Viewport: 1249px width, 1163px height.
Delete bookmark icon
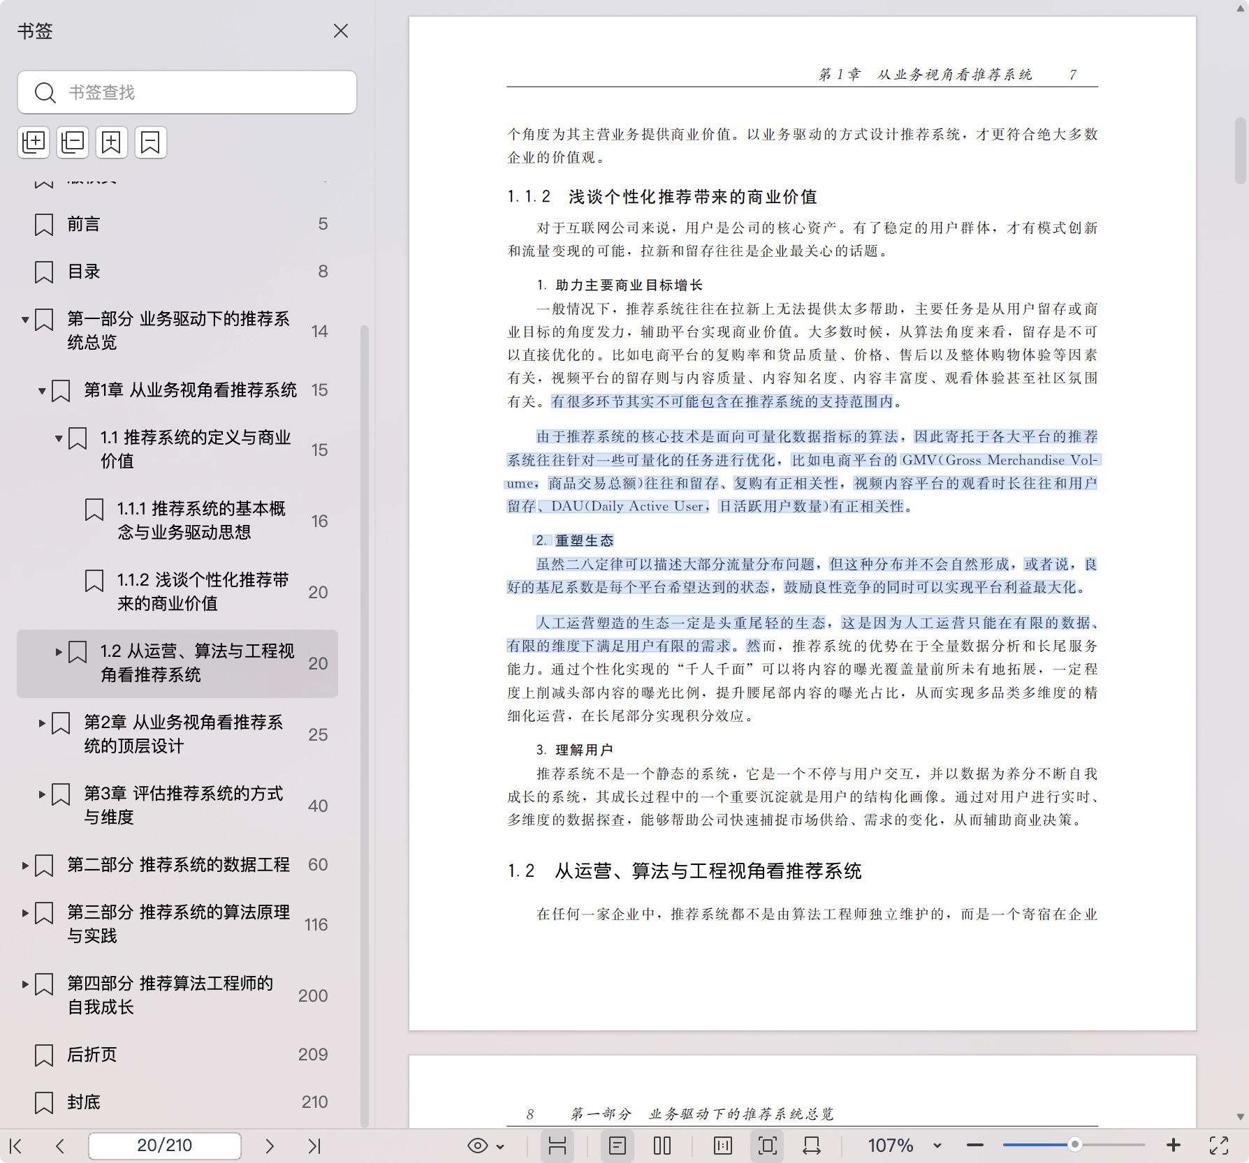pos(151,142)
